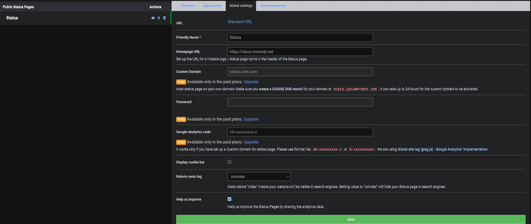Image resolution: width=531 pixels, height=224 pixels.
Task: Enable the Display cookie bar checkbox
Action: click(x=229, y=162)
